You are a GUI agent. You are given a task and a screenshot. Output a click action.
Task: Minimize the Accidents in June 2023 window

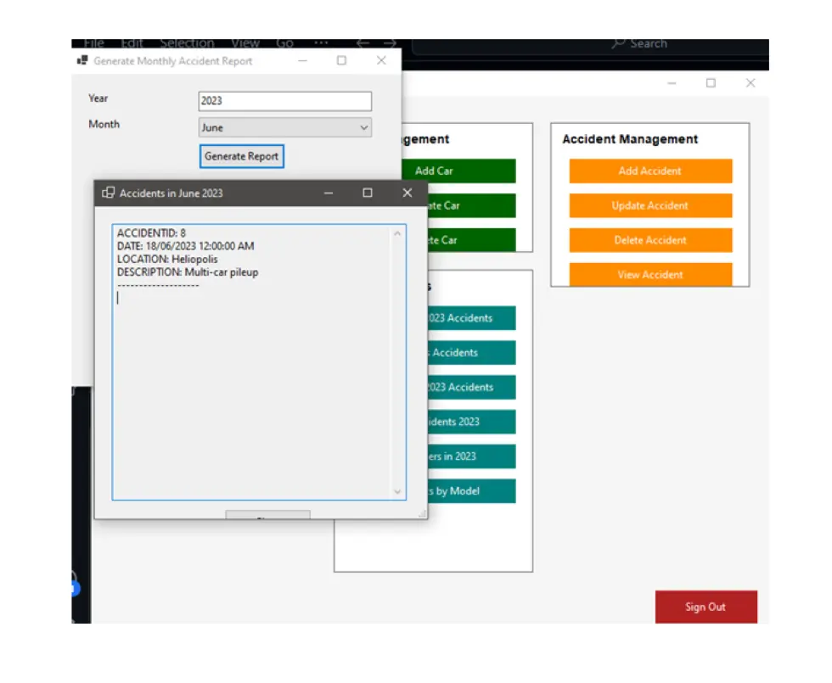[x=329, y=193]
